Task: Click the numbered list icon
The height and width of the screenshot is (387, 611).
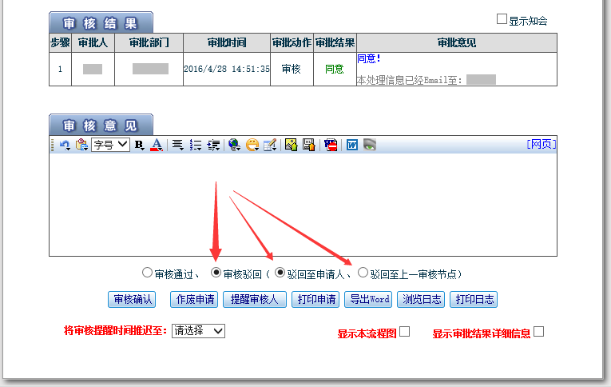Action: pyautogui.click(x=196, y=145)
